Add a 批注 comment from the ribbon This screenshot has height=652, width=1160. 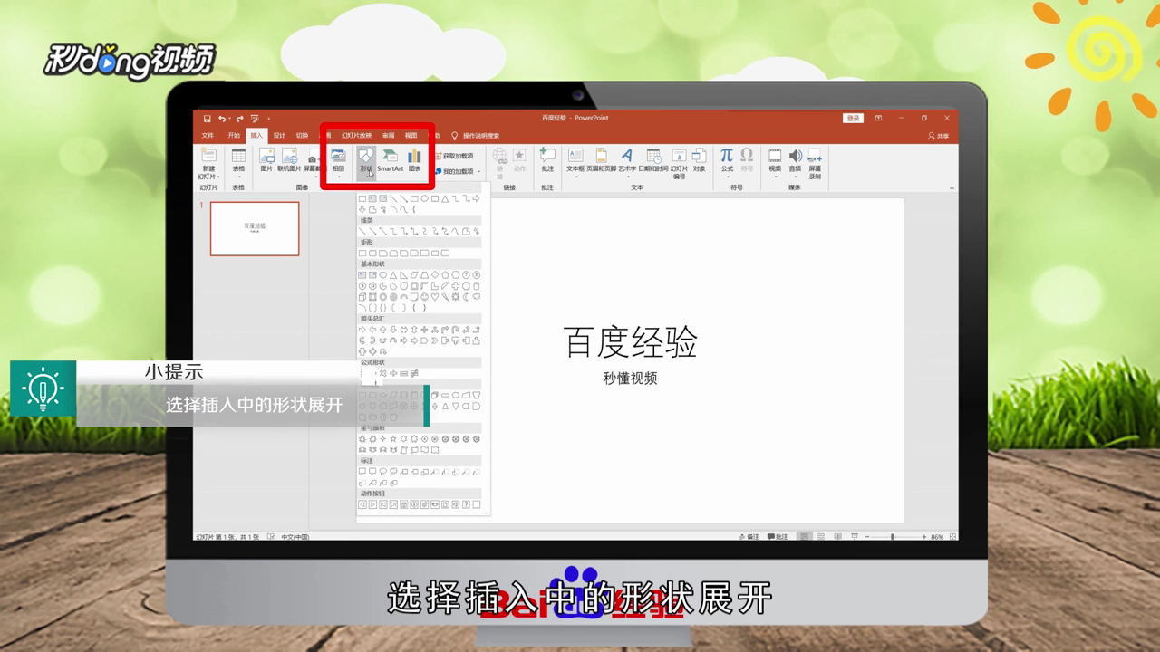click(547, 160)
